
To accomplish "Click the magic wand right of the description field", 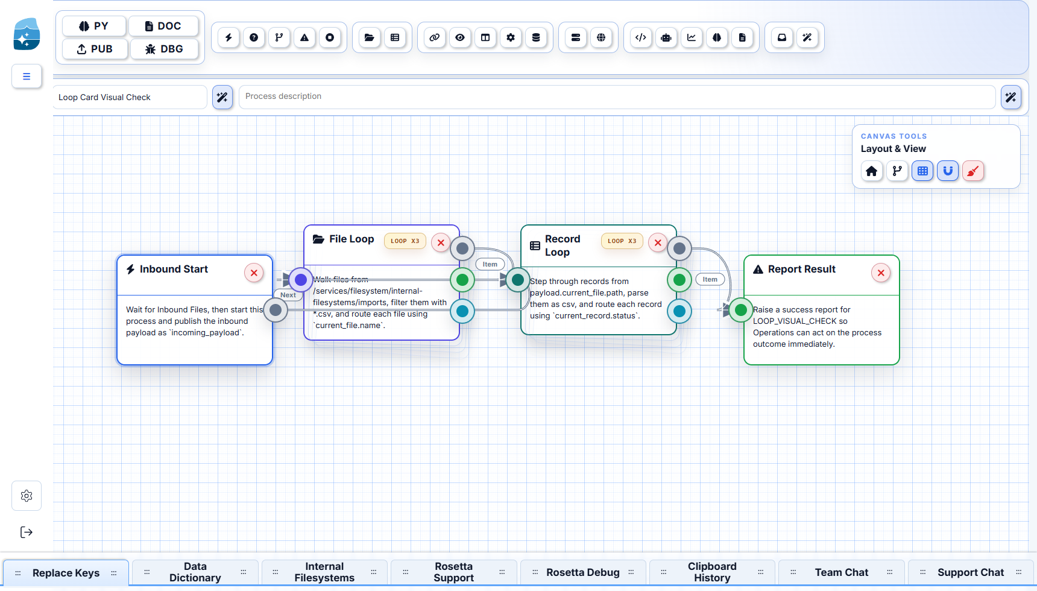I will pyautogui.click(x=1011, y=97).
